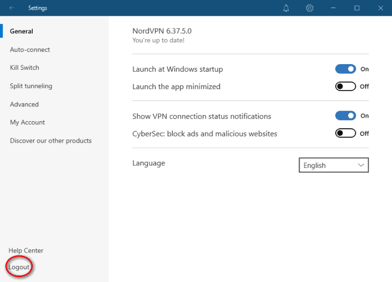Click the back arrow in title bar

coord(12,8)
